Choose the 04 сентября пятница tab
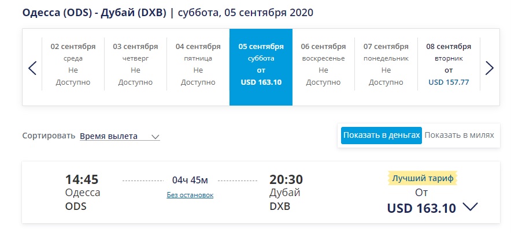Image resolution: width=511 pixels, height=233 pixels. click(198, 64)
